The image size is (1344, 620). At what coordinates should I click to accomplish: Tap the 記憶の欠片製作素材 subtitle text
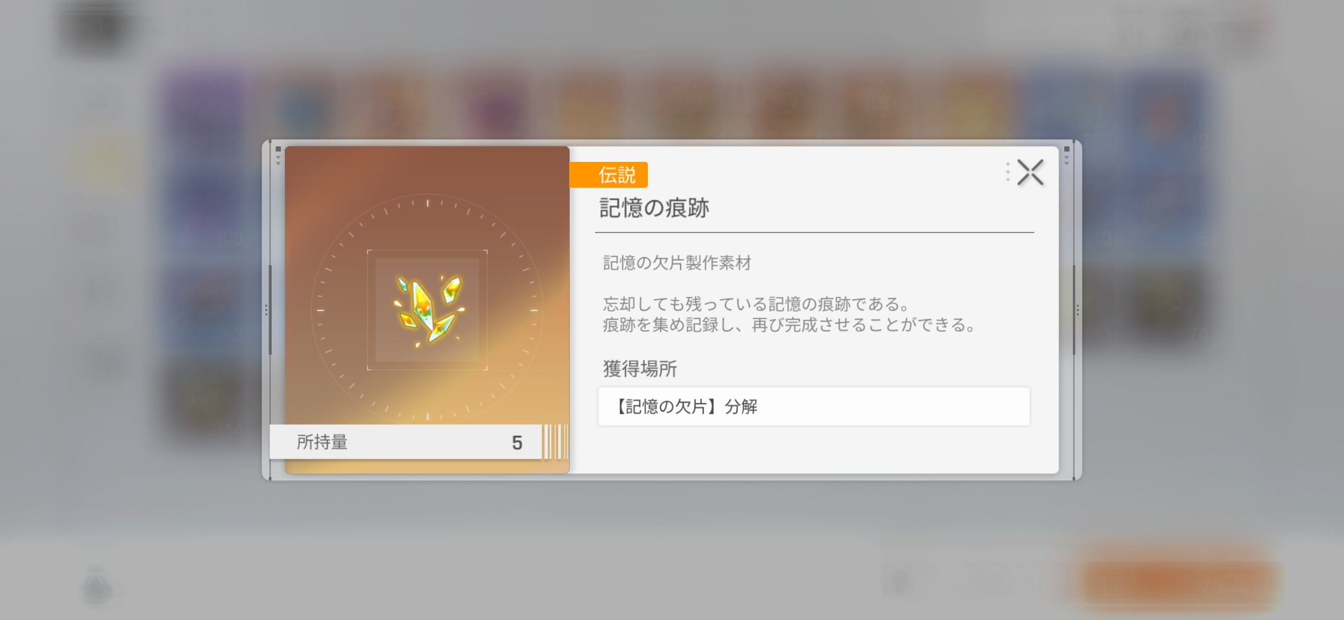point(677,263)
